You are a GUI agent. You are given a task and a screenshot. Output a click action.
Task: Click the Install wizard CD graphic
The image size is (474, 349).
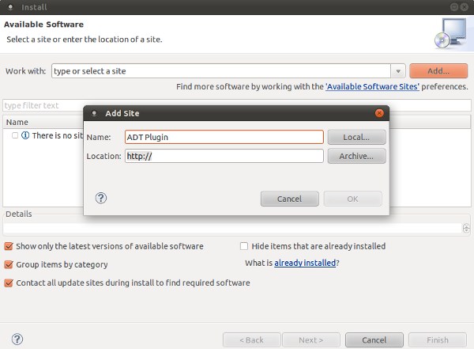(x=450, y=33)
